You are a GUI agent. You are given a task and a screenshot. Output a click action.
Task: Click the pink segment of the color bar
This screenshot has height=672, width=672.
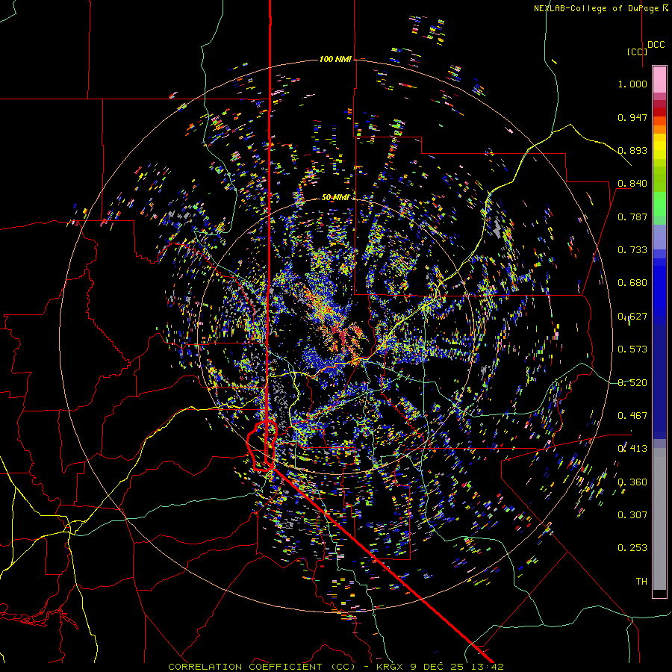pos(659,79)
